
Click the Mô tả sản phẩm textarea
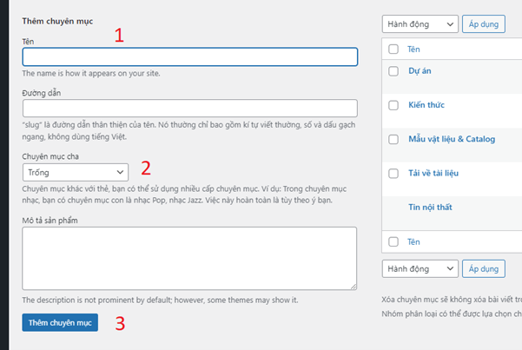click(x=190, y=258)
